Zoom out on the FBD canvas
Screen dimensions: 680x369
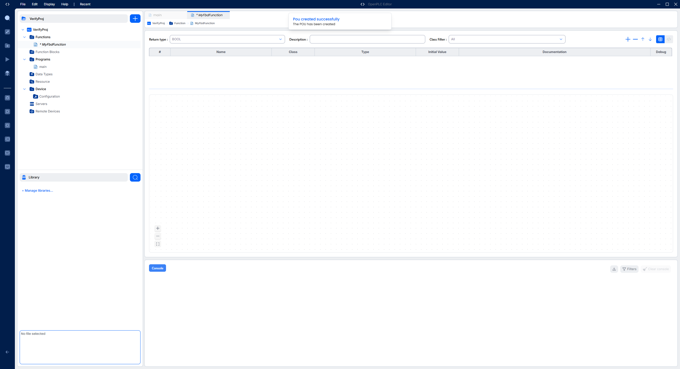point(158,236)
